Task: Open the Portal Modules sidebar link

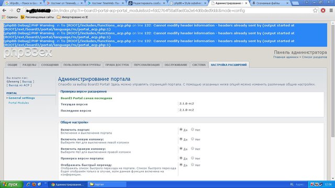Action: (x=19, y=103)
